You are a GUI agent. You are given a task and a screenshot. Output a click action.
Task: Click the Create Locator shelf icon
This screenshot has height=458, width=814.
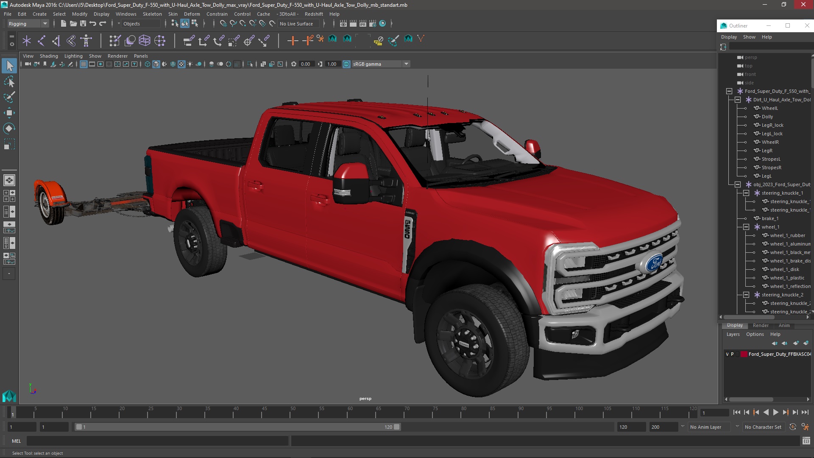pyautogui.click(x=27, y=41)
